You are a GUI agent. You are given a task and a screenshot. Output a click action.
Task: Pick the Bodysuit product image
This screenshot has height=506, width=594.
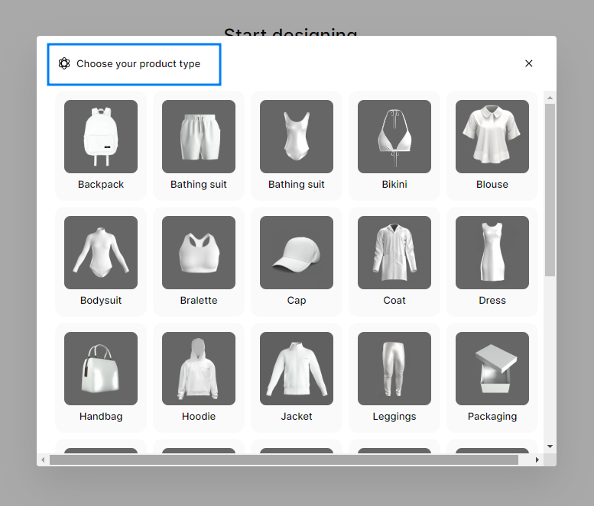(101, 253)
